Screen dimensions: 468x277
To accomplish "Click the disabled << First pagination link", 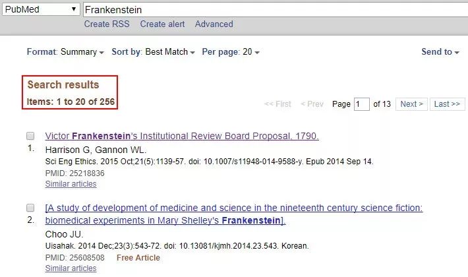I will [x=277, y=104].
